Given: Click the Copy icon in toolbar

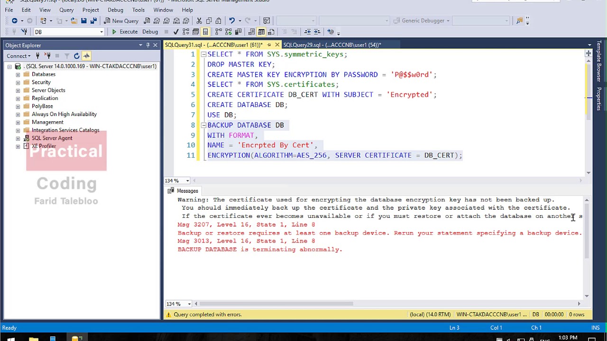Looking at the screenshot, I should tap(209, 20).
